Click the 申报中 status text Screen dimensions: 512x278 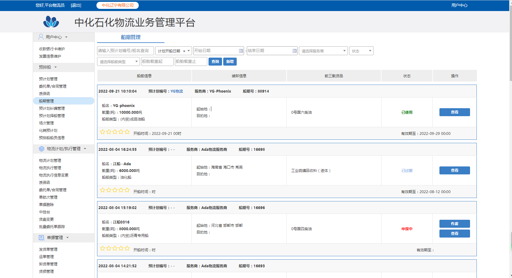click(407, 229)
